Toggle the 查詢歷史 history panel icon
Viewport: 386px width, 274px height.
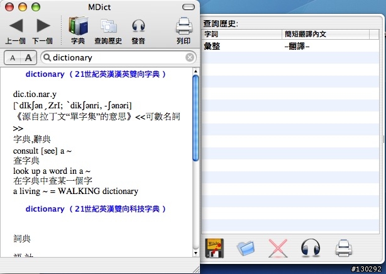[x=109, y=26]
